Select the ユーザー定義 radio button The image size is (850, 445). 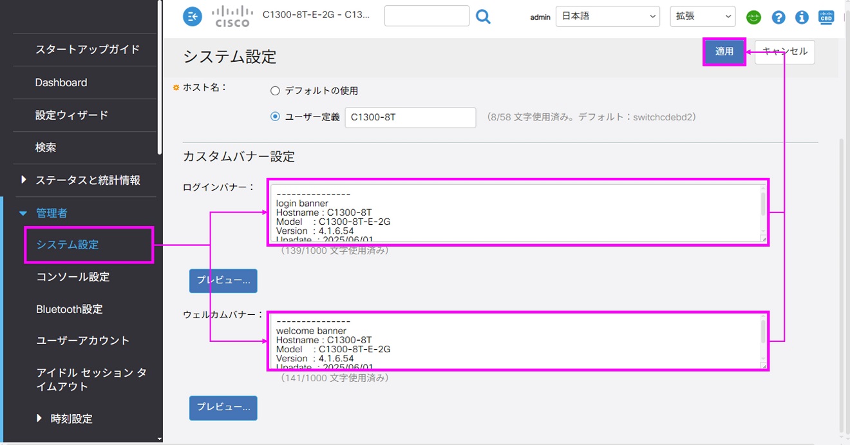click(275, 117)
